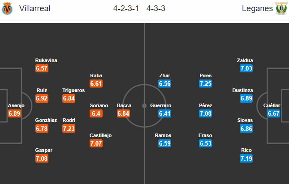Click the Leganes club crest icon
The height and width of the screenshot is (184, 289).
coord(280,8)
